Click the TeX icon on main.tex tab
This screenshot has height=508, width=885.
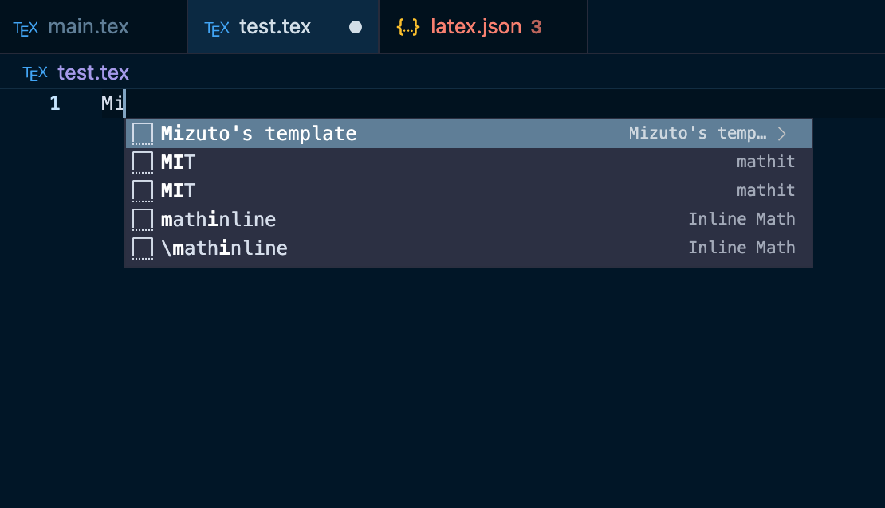[26, 28]
